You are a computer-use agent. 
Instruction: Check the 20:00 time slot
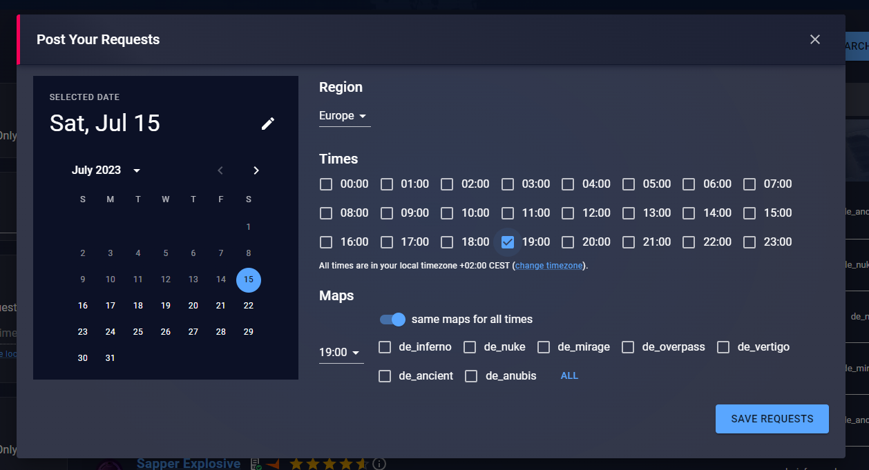click(x=568, y=242)
